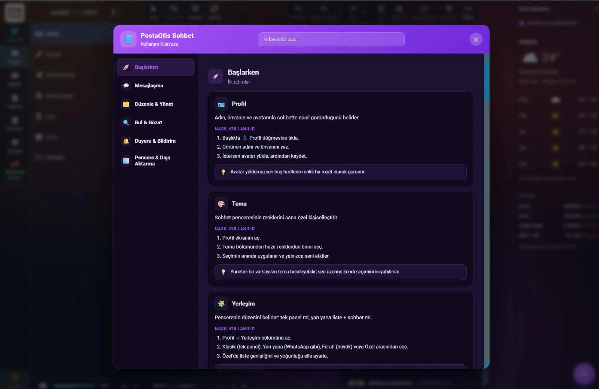
Task: Select Düzenle & Yönet in sidebar
Action: [x=155, y=104]
